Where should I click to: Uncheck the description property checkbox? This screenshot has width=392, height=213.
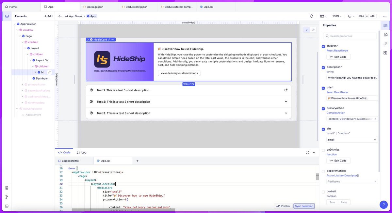[323, 68]
